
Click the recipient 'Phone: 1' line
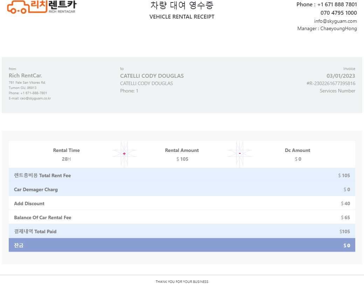point(129,91)
